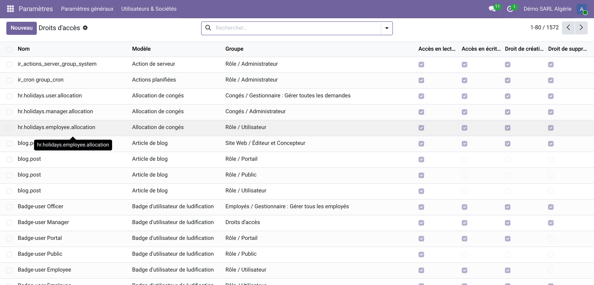Sort by Accès en lecture column header
This screenshot has width=594, height=285.
[437, 49]
